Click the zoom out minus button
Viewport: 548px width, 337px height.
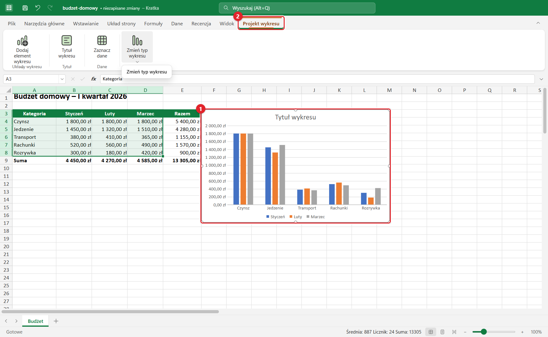pos(465,332)
